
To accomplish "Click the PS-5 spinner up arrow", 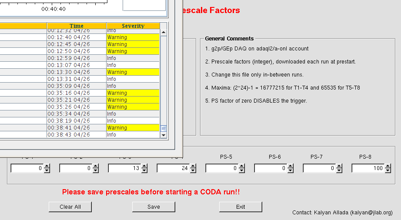I will [242, 166].
